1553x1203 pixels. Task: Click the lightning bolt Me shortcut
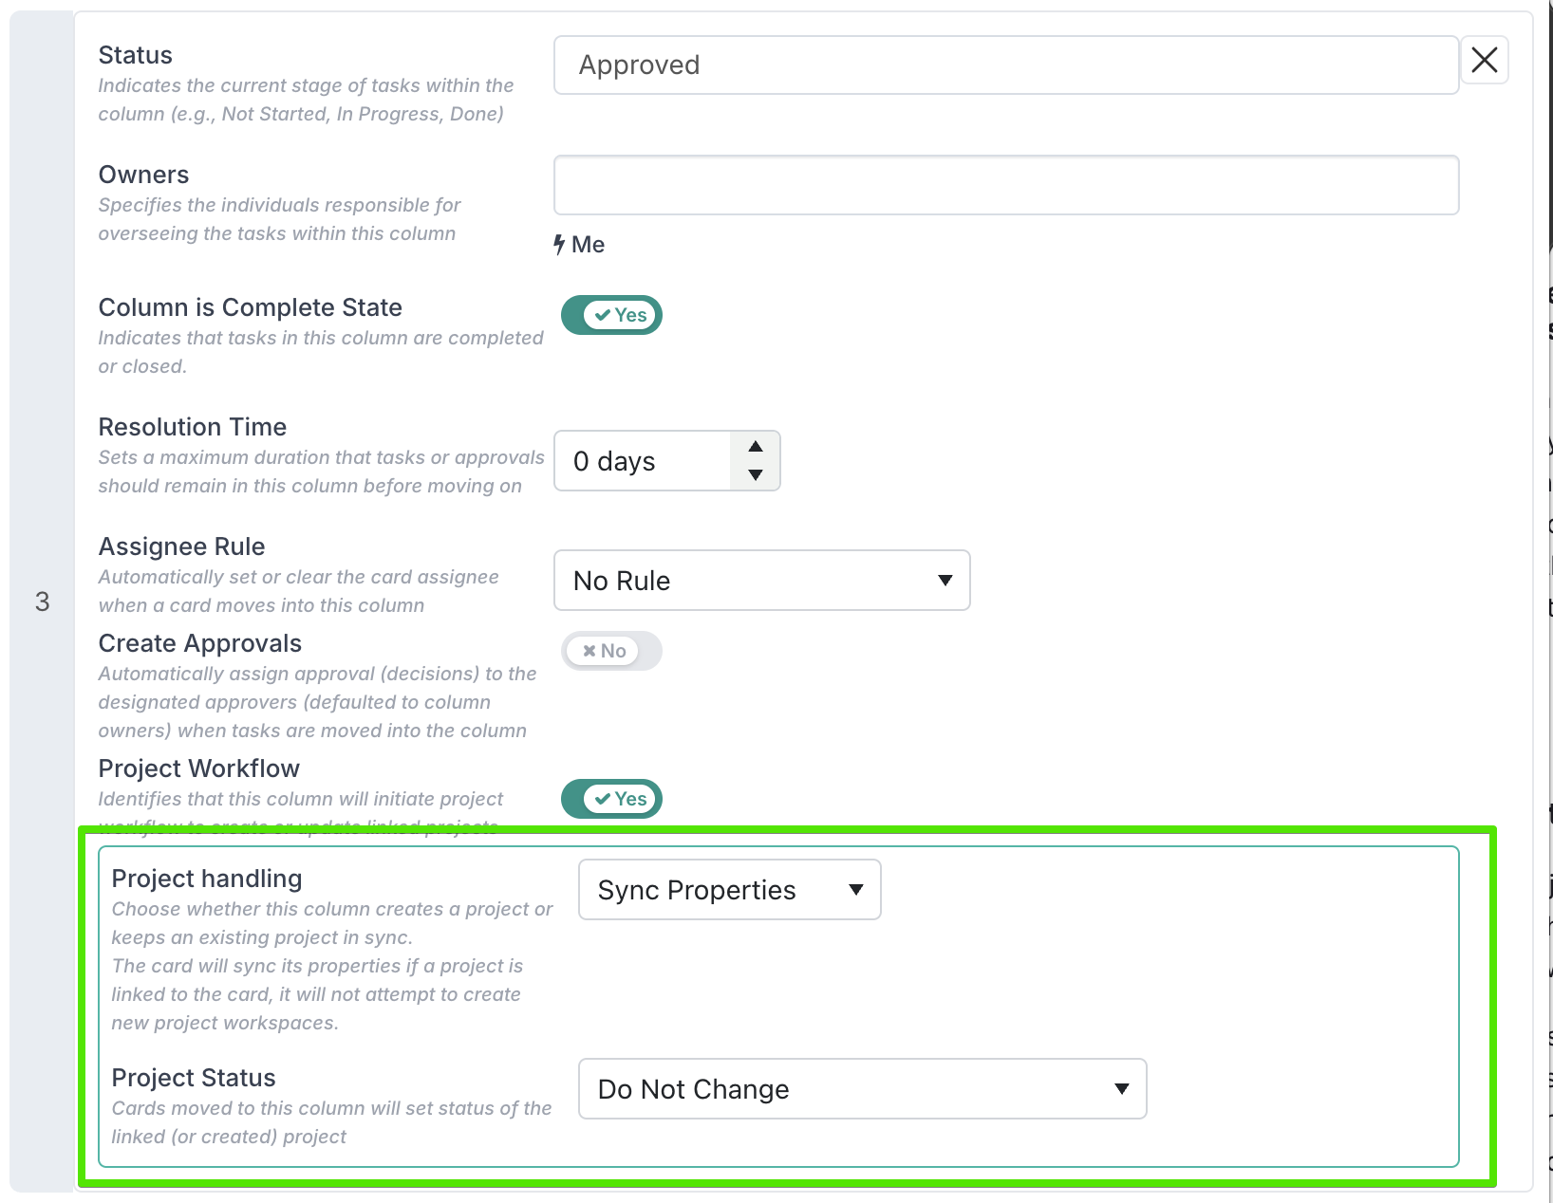[579, 245]
